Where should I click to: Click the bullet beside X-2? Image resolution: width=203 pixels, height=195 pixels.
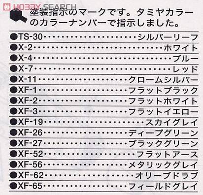click(13, 48)
